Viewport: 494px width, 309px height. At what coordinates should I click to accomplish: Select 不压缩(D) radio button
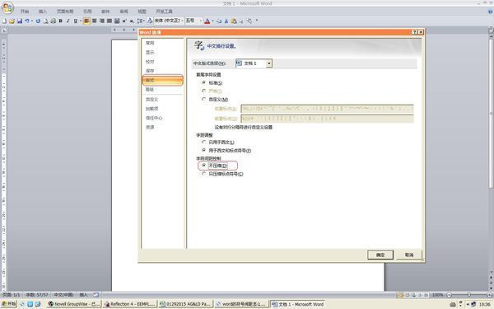click(204, 166)
